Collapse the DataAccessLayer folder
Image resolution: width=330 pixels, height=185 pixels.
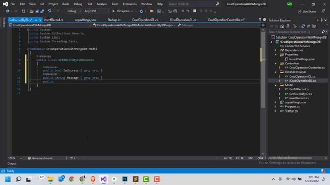pos(276,72)
